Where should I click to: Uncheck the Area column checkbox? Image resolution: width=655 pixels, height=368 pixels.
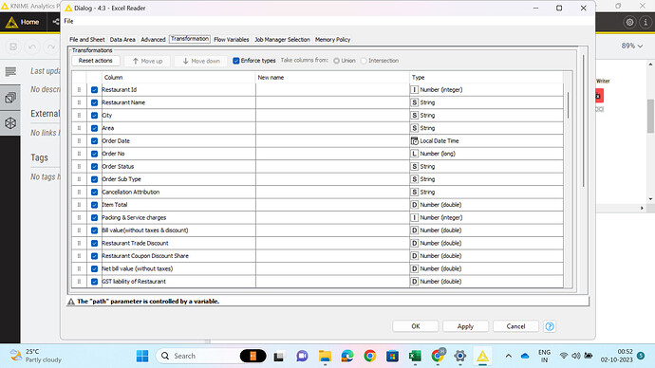click(x=94, y=128)
